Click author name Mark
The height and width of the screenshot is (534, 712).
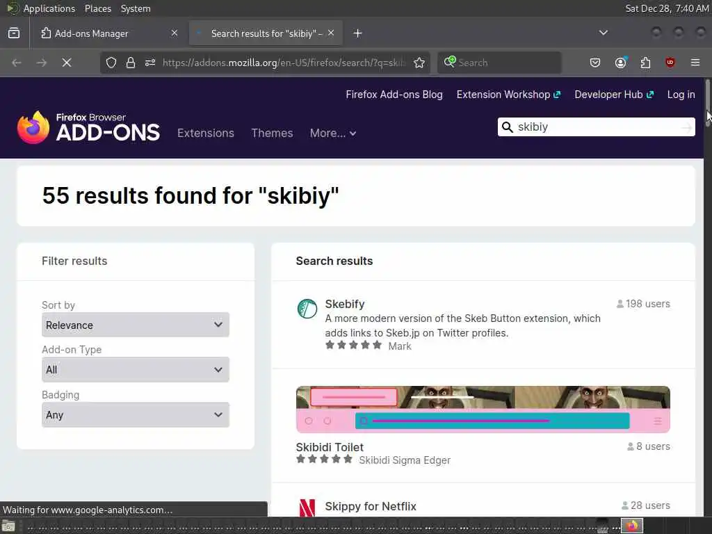pyautogui.click(x=400, y=346)
